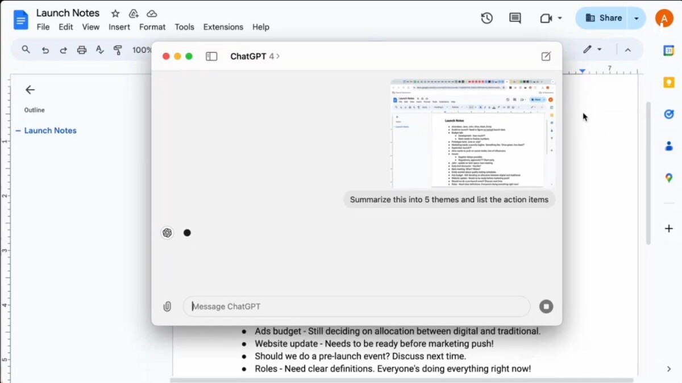
Task: Click the ChatGPT new chat compose icon
Action: (546, 56)
